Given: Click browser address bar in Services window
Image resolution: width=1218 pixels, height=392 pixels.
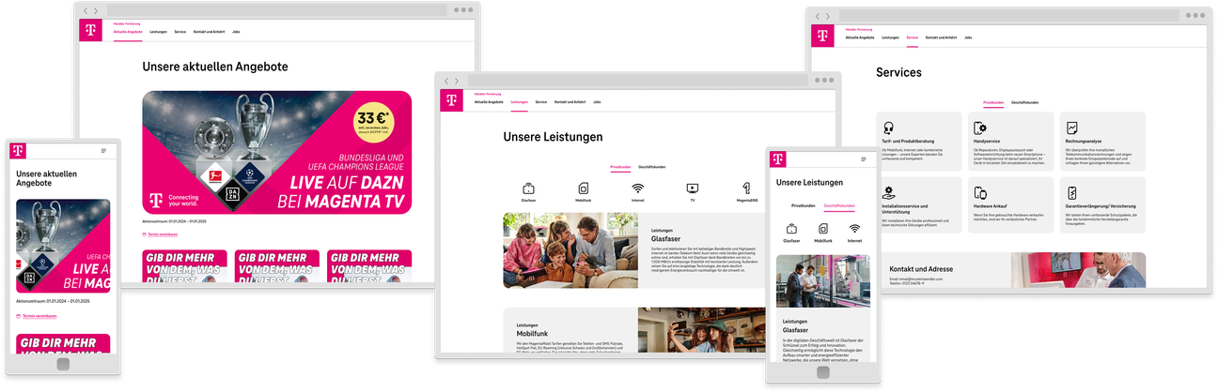Looking at the screenshot, I should (1009, 16).
